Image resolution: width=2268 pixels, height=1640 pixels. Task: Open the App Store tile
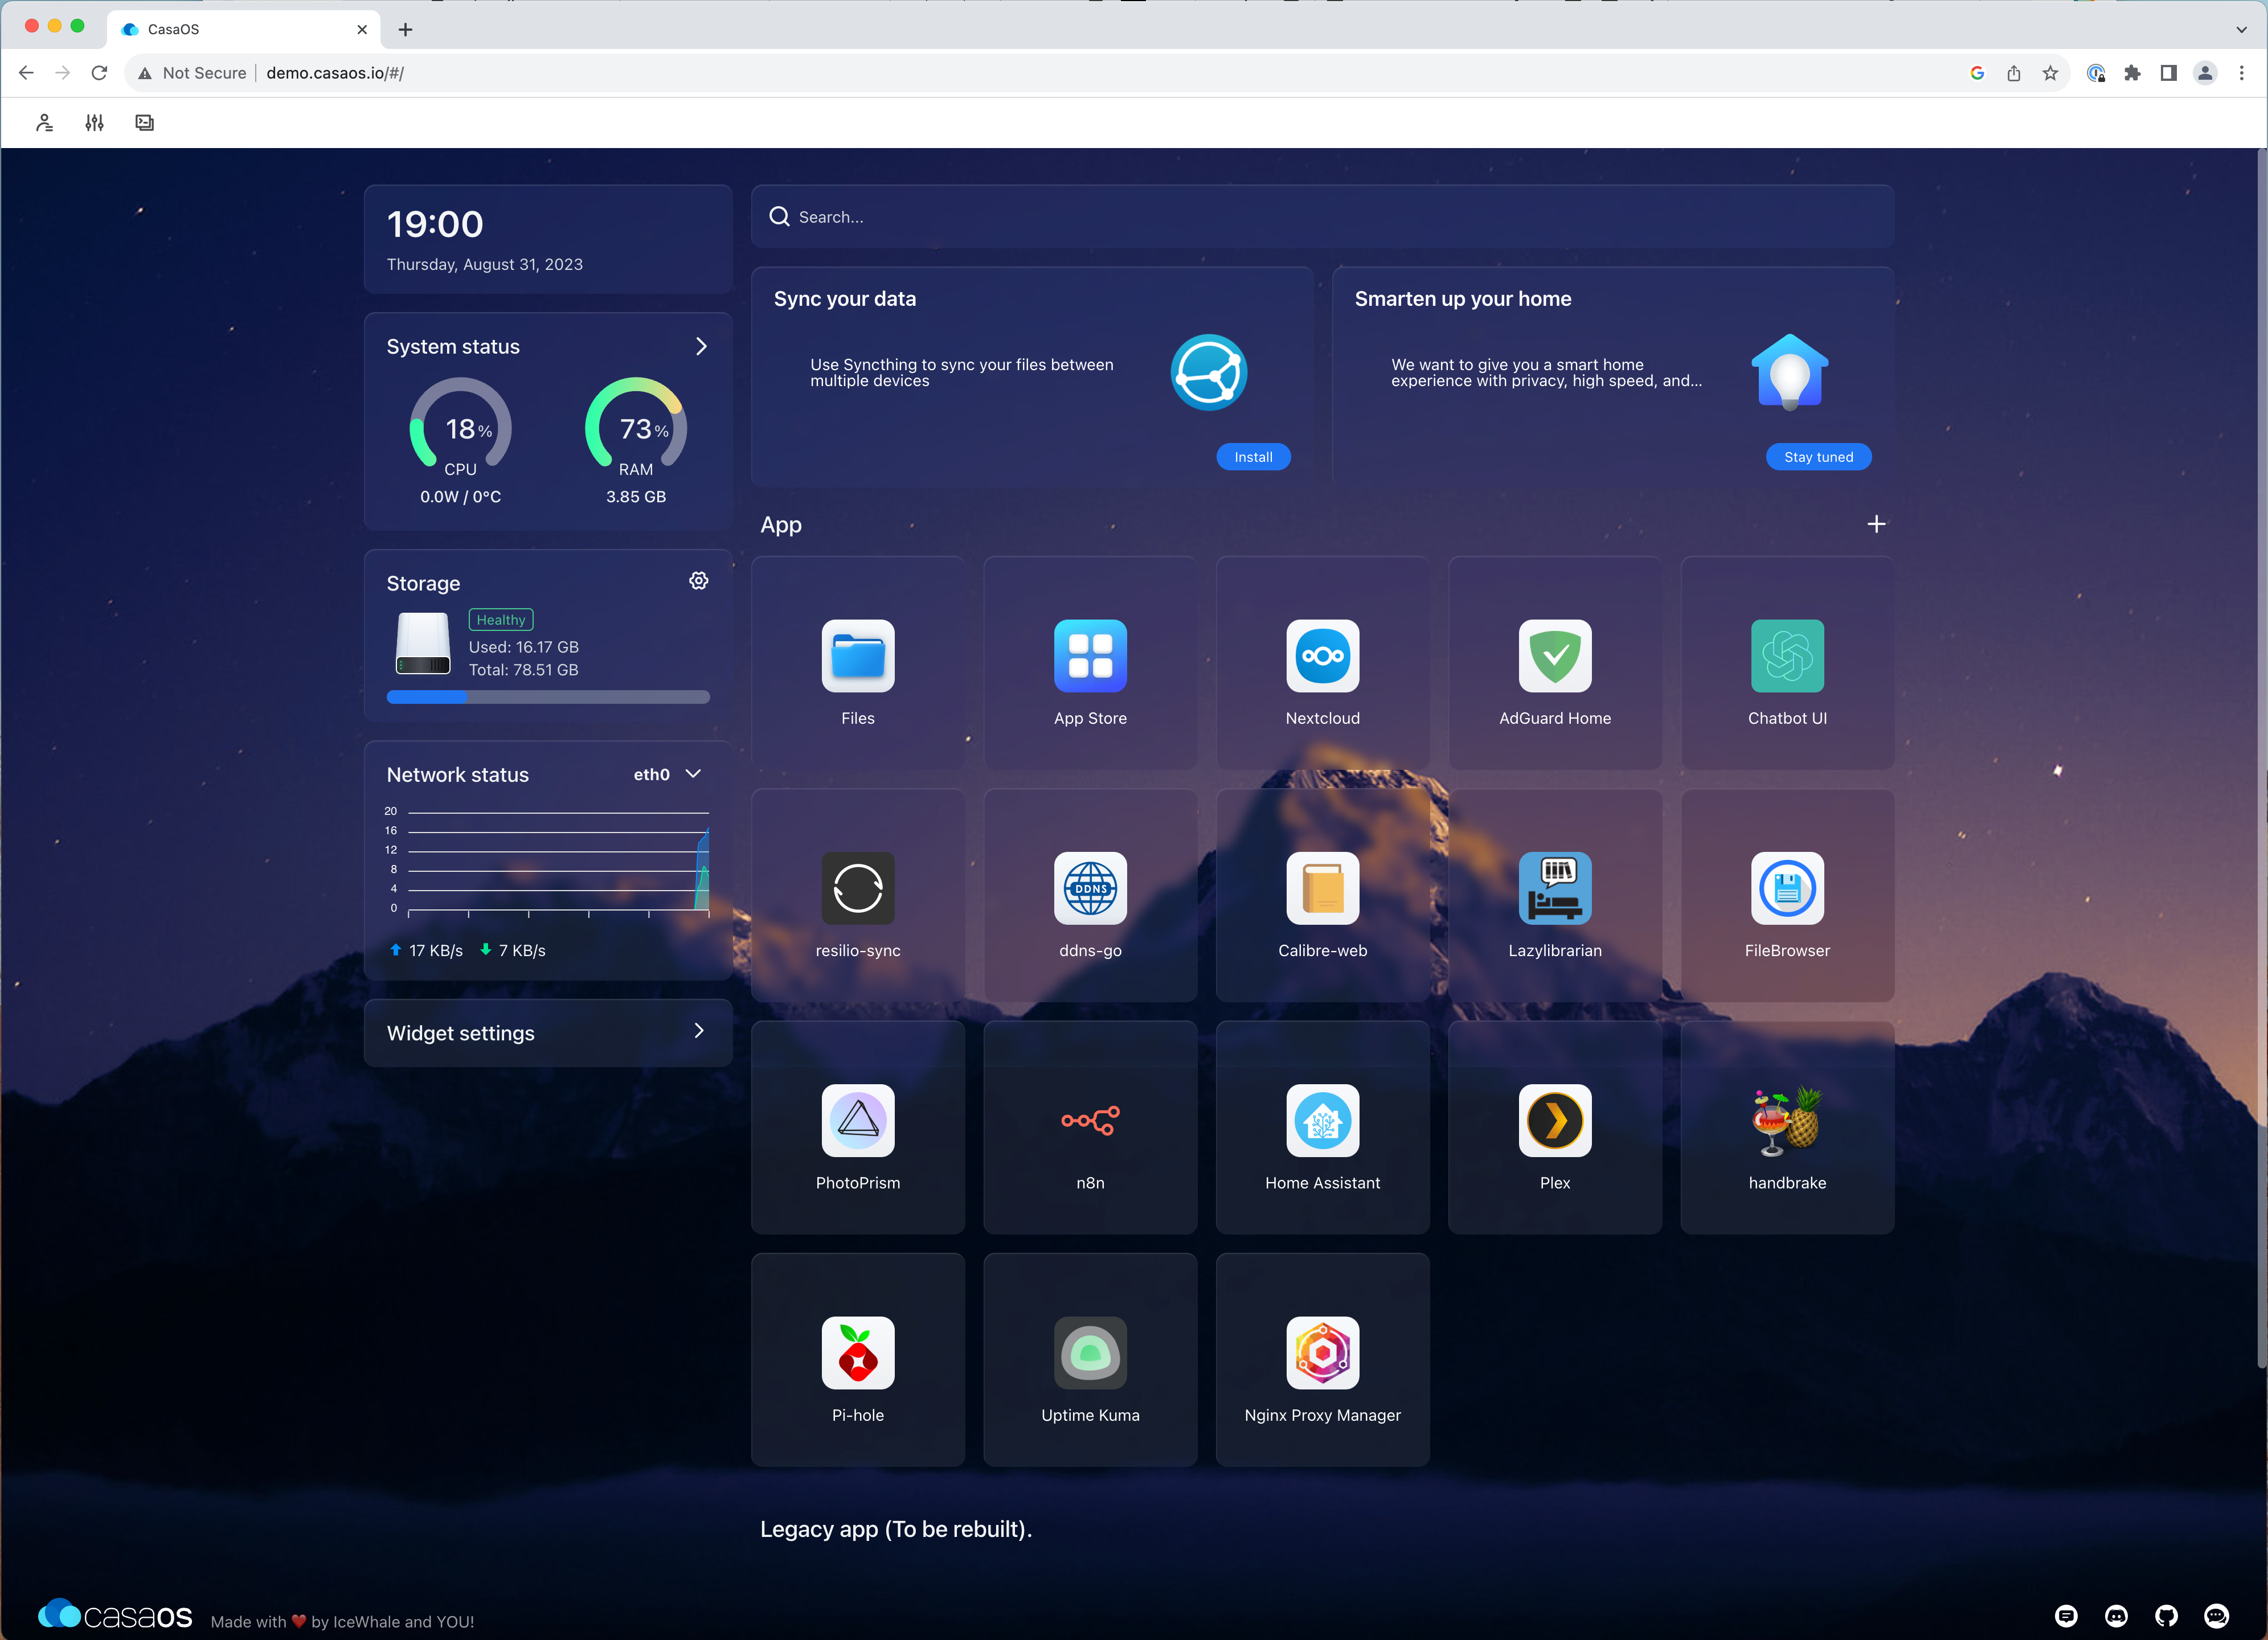coord(1090,656)
